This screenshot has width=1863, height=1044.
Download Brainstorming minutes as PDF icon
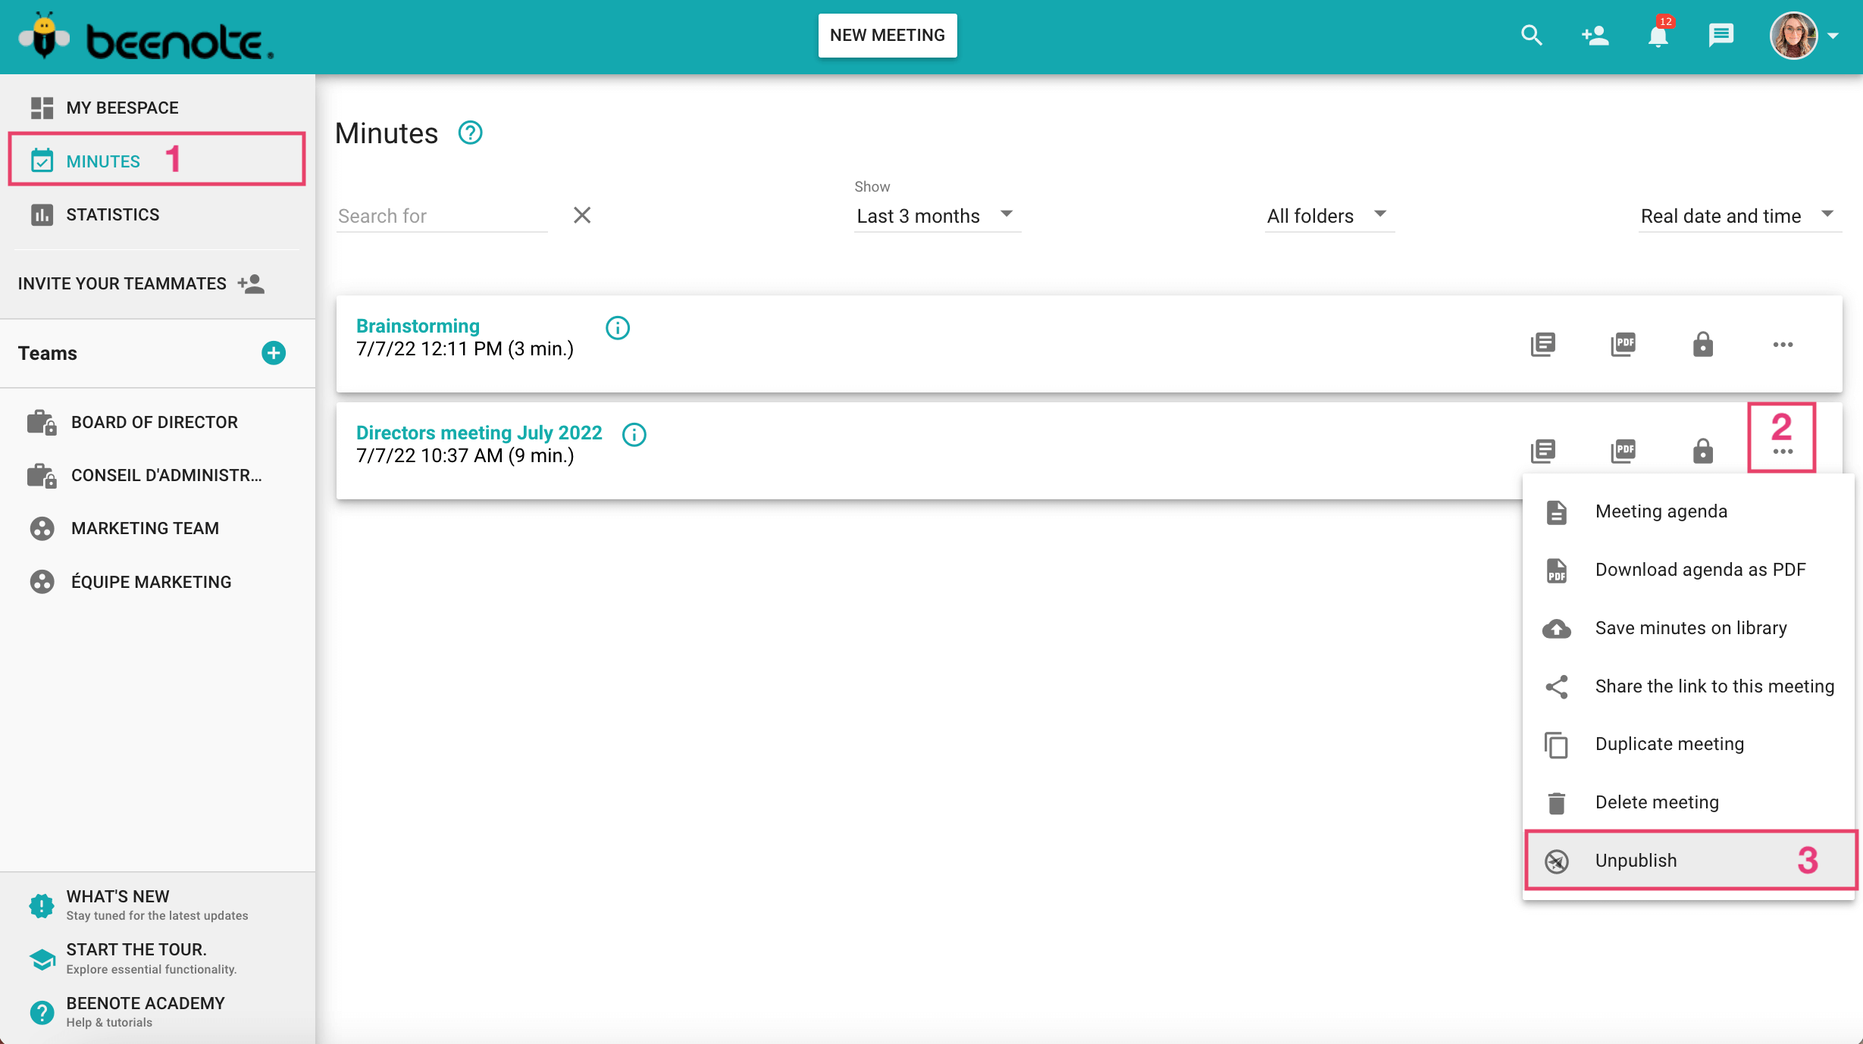(x=1623, y=345)
